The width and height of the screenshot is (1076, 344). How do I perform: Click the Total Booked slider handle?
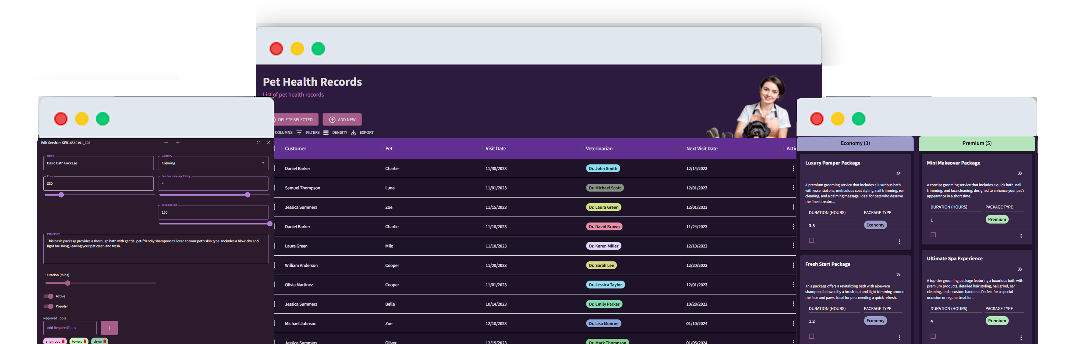(270, 224)
